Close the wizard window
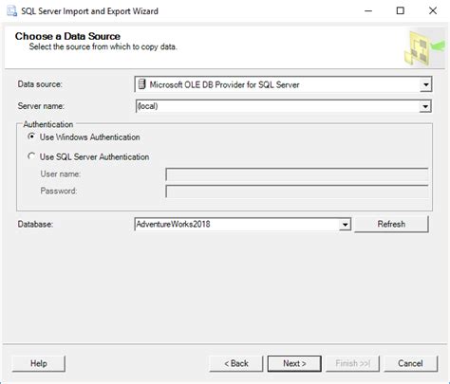Screen dimensions: 450x384 click(433, 11)
